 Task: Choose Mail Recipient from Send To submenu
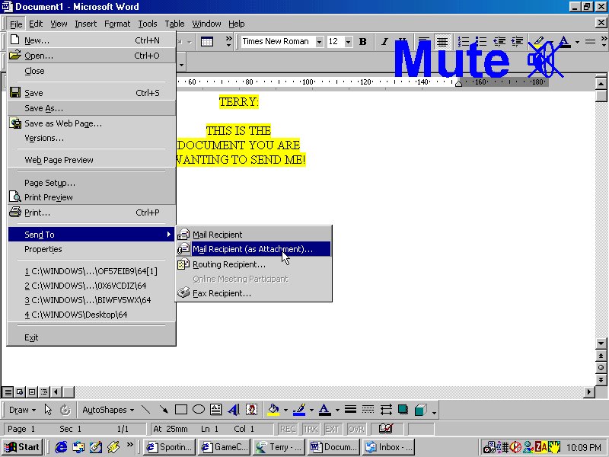[254, 235]
